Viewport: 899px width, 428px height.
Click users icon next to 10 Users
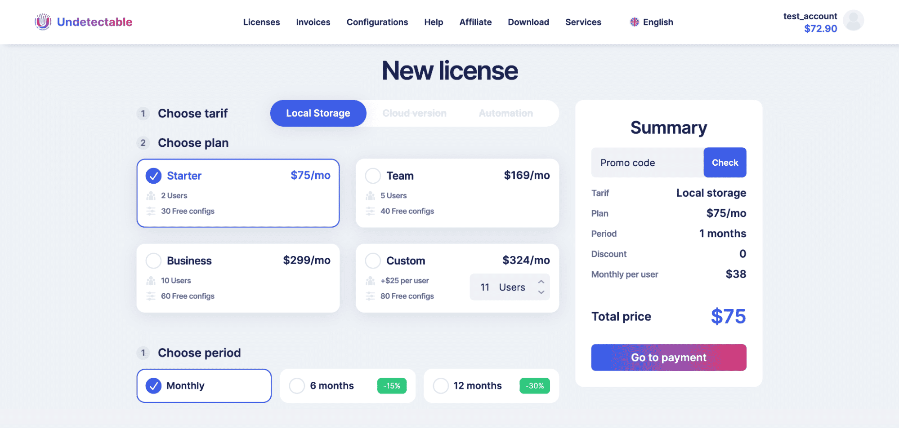[151, 281]
